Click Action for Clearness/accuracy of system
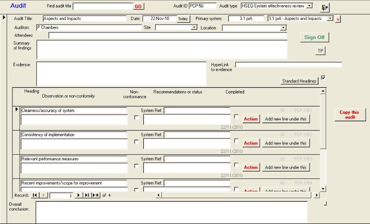This screenshot has height=224, width=370. click(x=251, y=119)
